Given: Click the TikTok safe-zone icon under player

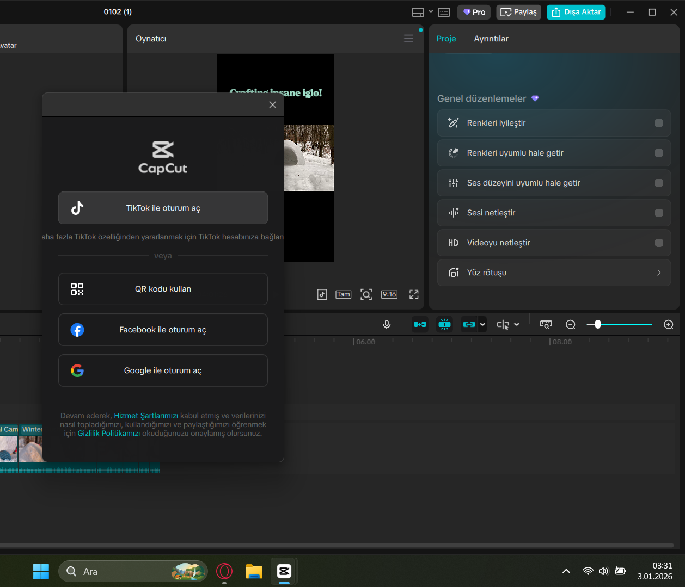Looking at the screenshot, I should coord(322,294).
